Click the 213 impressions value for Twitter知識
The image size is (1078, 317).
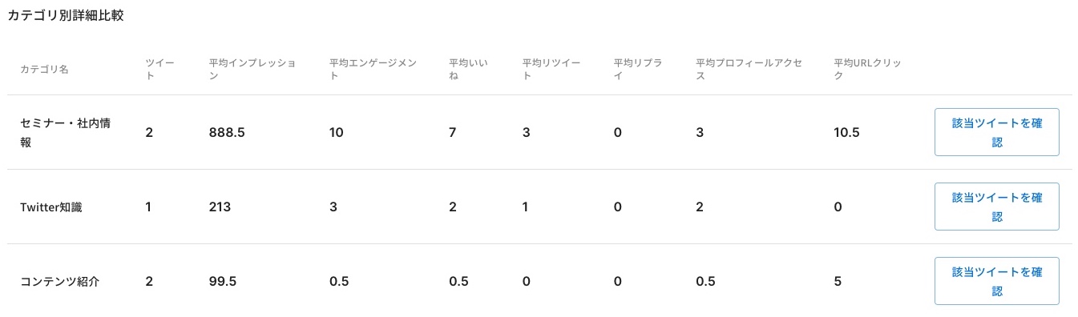tap(220, 207)
